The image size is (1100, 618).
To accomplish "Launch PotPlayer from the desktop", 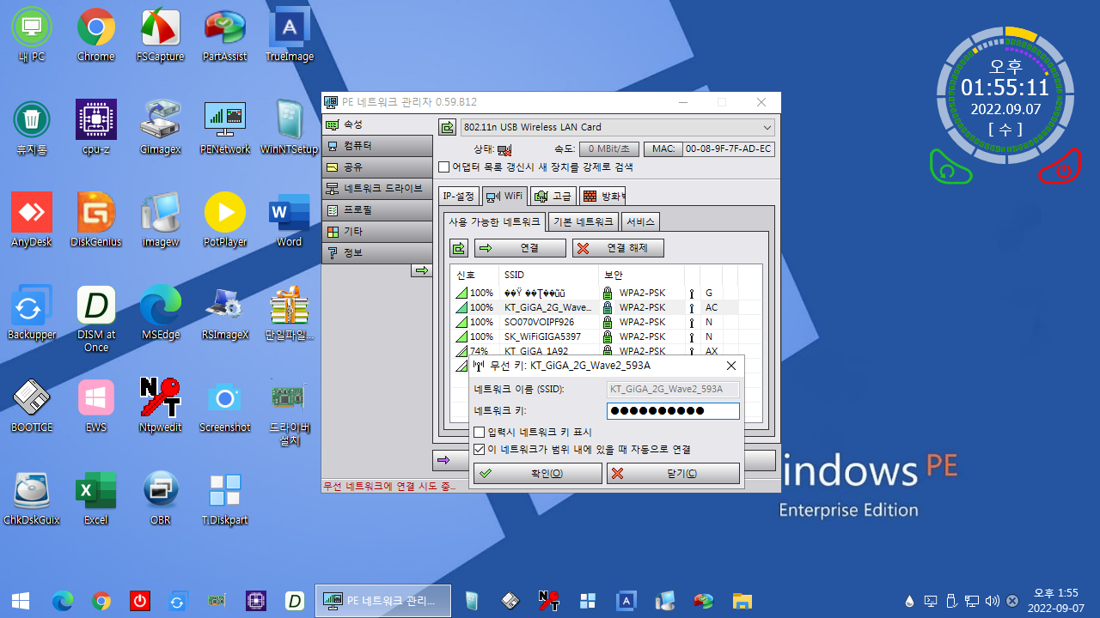I will pos(225,221).
